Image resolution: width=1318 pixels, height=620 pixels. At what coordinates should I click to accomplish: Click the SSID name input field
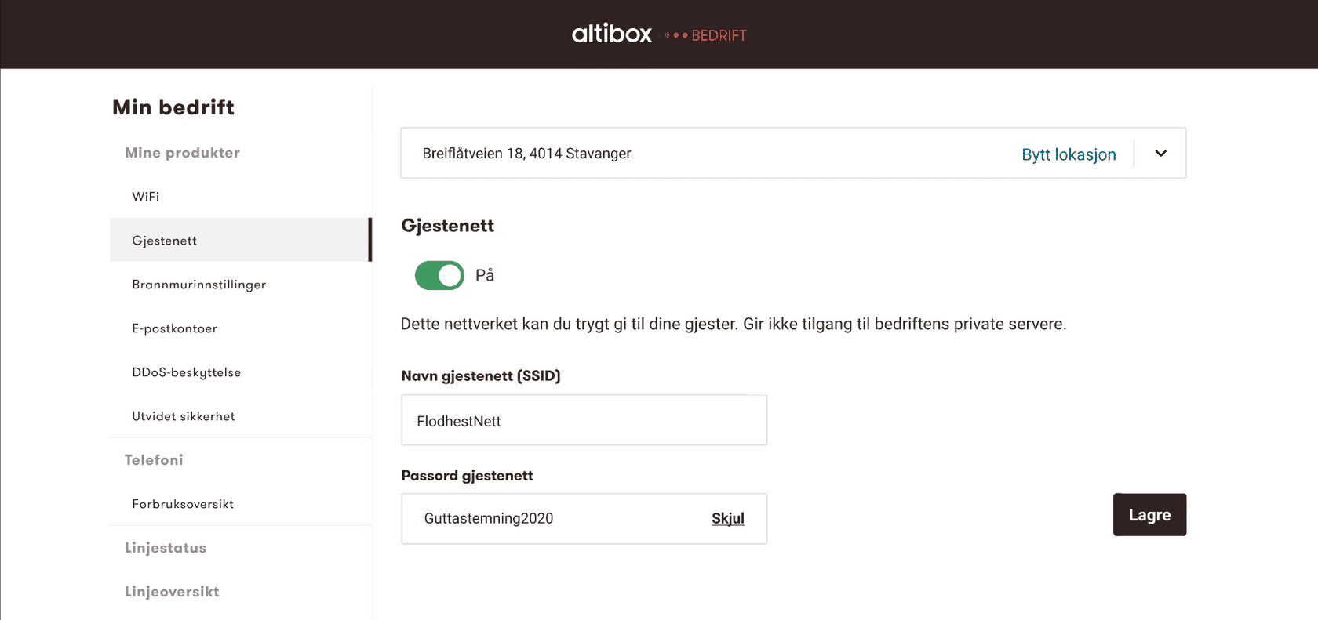point(584,421)
